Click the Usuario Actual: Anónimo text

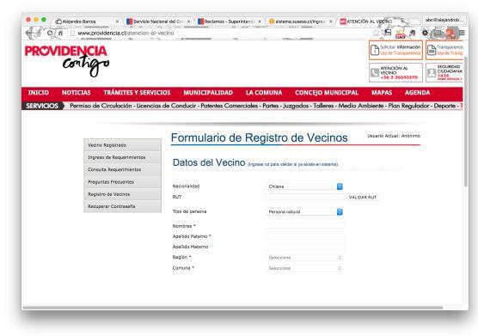[x=394, y=136]
